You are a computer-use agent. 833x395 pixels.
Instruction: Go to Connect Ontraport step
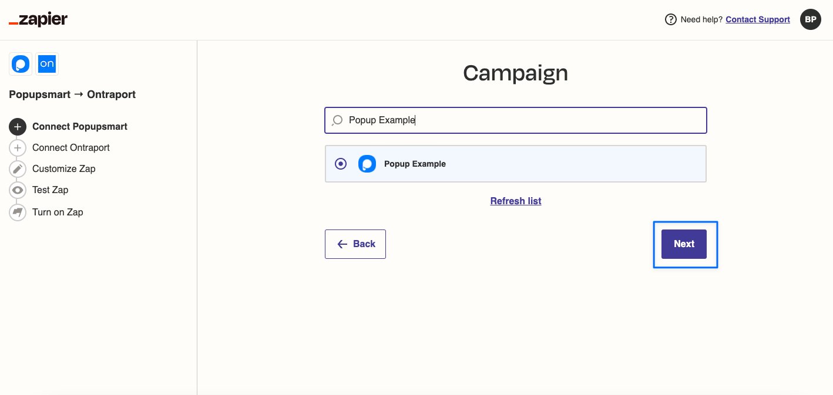pyautogui.click(x=71, y=148)
